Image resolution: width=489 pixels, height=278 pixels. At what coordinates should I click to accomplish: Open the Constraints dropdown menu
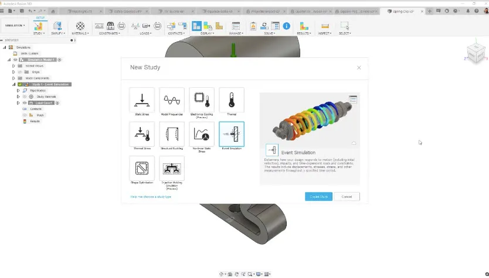point(110,33)
